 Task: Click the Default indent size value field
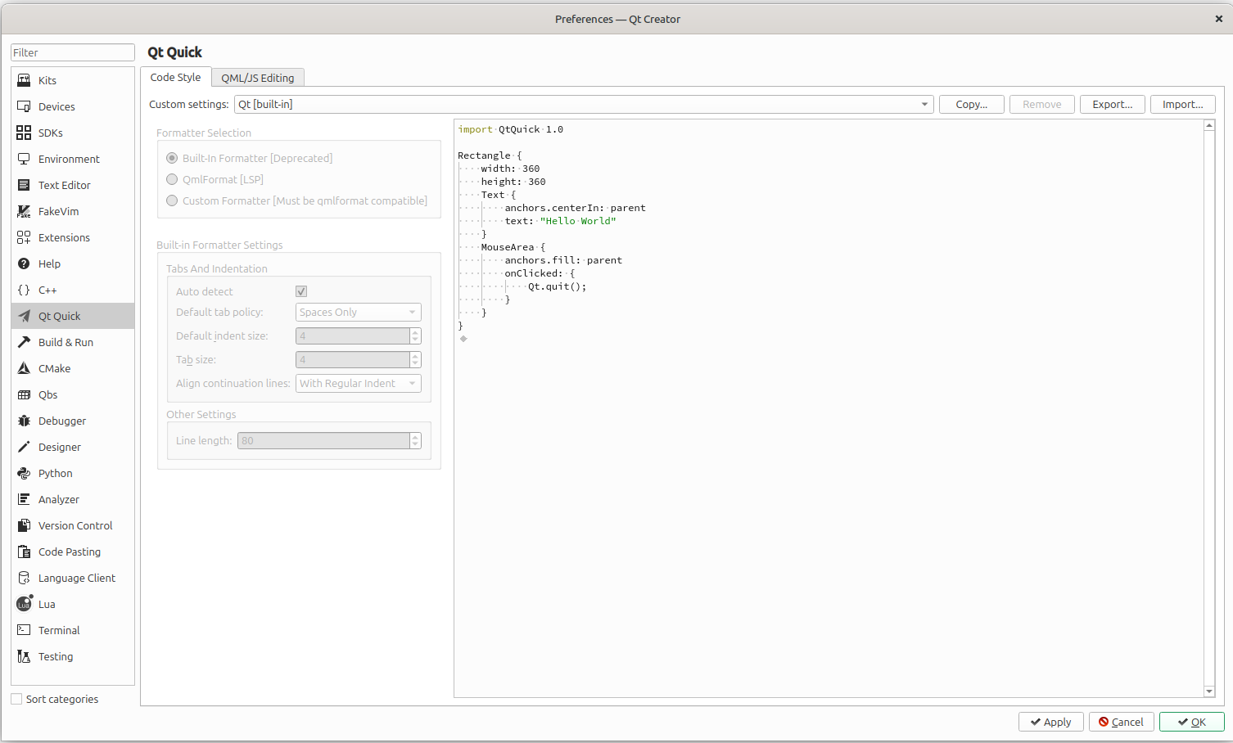[353, 335]
